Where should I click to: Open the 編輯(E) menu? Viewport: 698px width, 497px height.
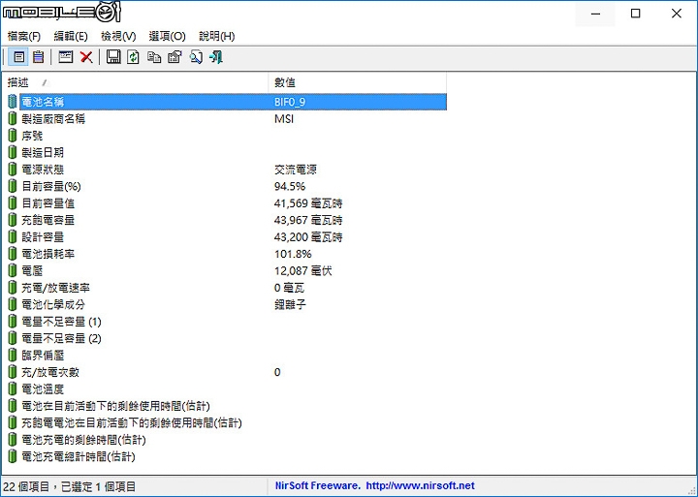pos(71,36)
